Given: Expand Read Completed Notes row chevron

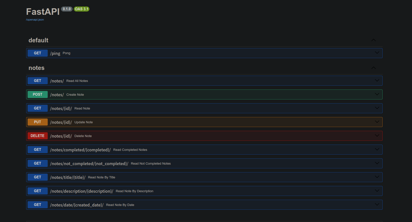Looking at the screenshot, I should click(x=377, y=149).
